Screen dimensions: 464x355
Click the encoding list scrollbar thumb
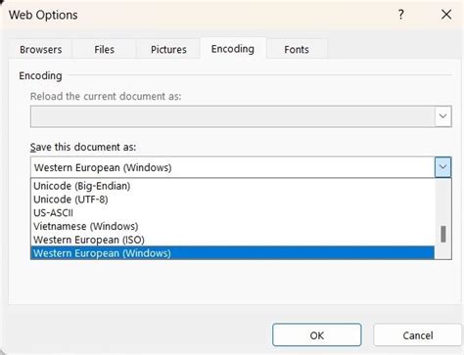[443, 234]
